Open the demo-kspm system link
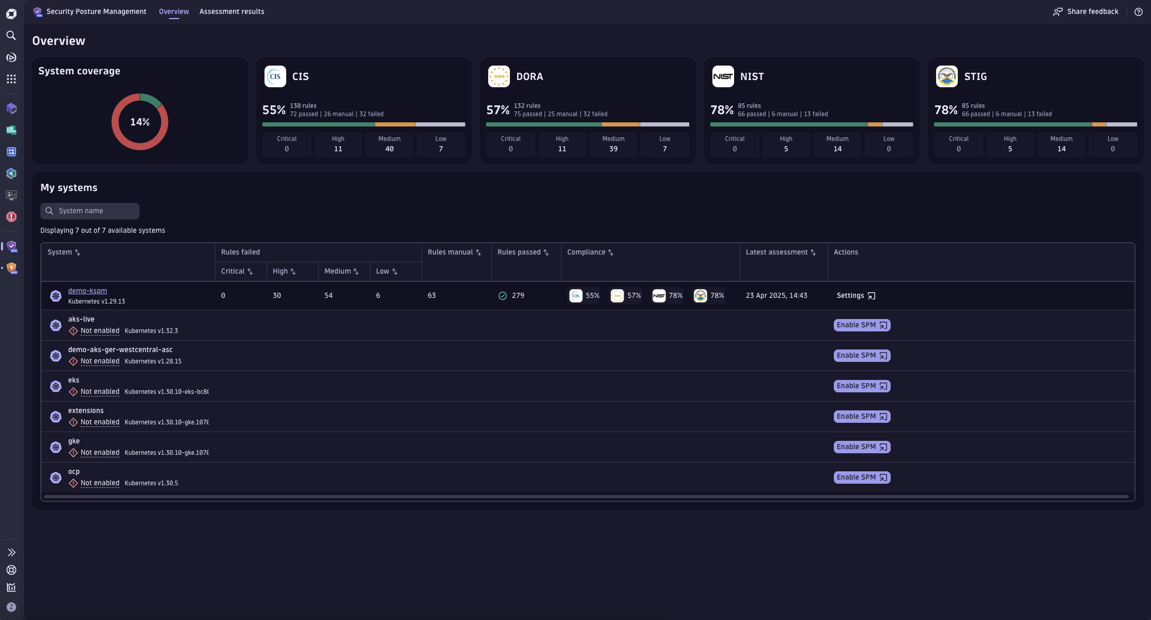Viewport: 1151px width, 620px height. click(x=87, y=291)
